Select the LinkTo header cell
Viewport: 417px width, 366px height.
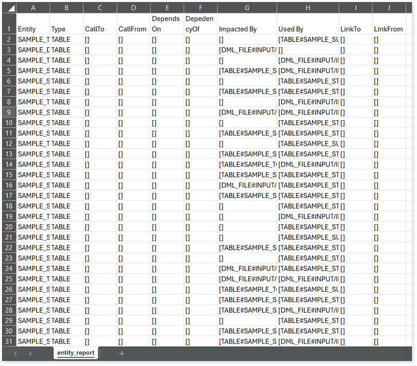point(355,24)
